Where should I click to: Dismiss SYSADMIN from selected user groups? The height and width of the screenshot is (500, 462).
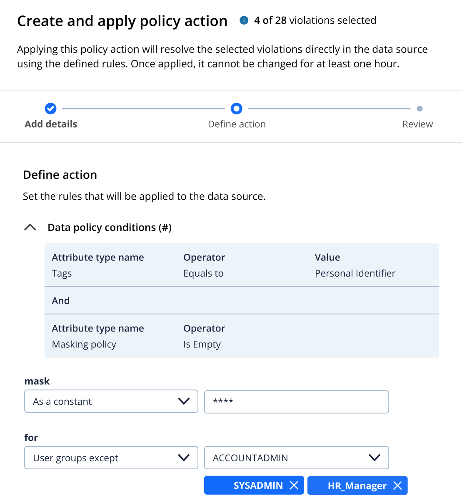[295, 485]
